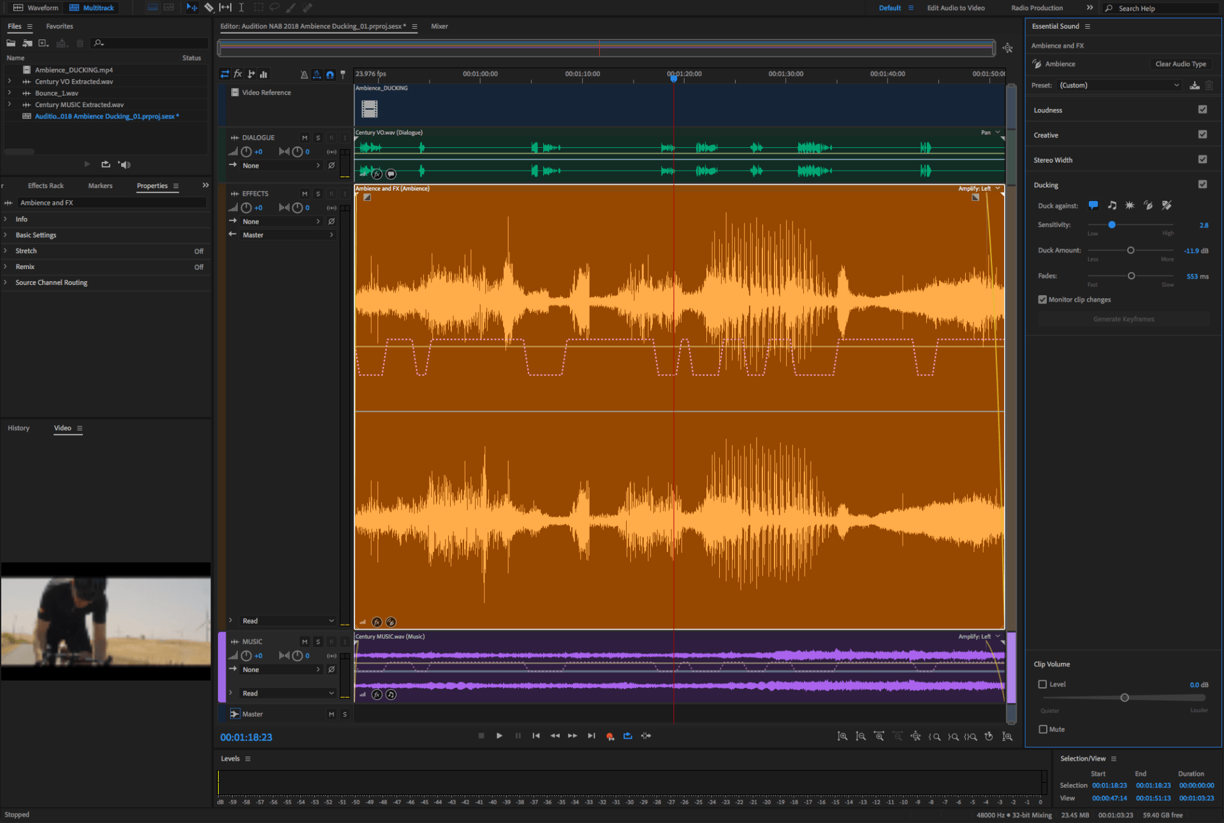The width and height of the screenshot is (1224, 823).
Task: Switch to Waveform view
Action: [x=36, y=8]
